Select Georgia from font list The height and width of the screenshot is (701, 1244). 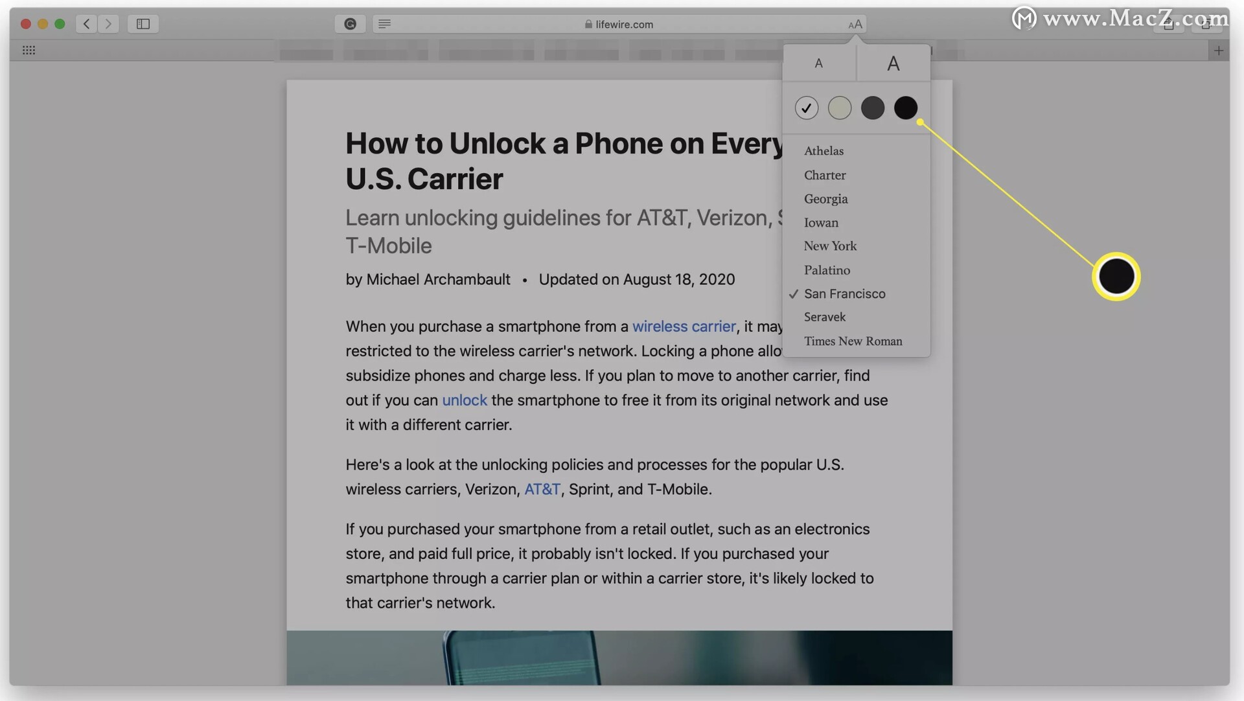[826, 198]
